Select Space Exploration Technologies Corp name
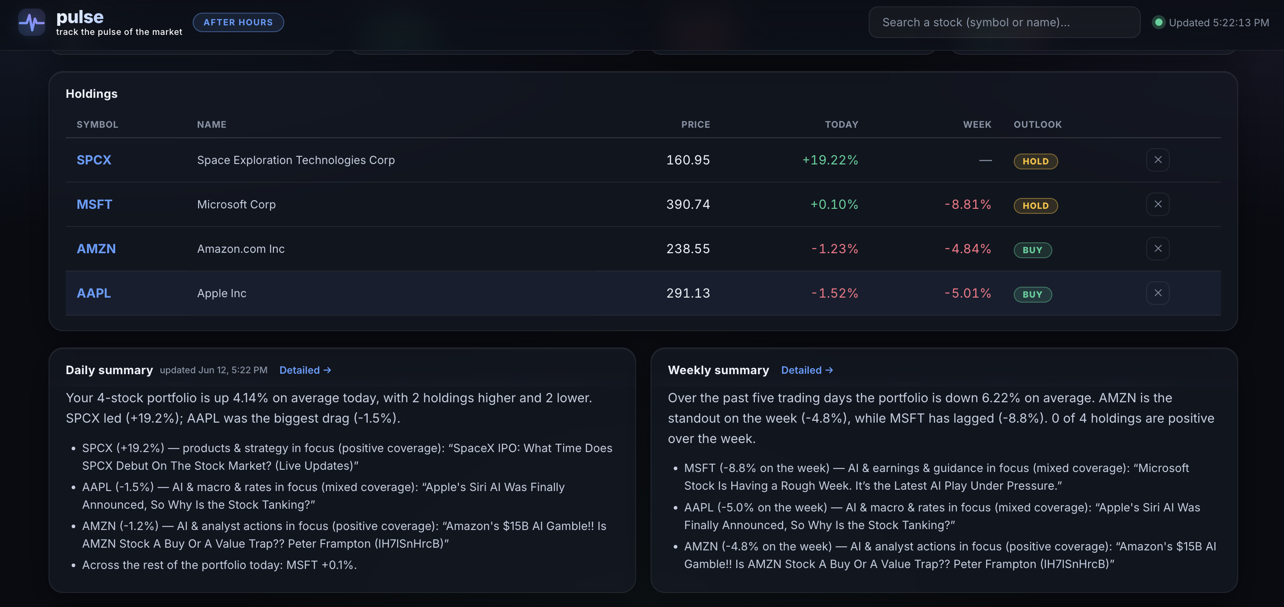Screen dimensions: 1284x607 coord(296,160)
